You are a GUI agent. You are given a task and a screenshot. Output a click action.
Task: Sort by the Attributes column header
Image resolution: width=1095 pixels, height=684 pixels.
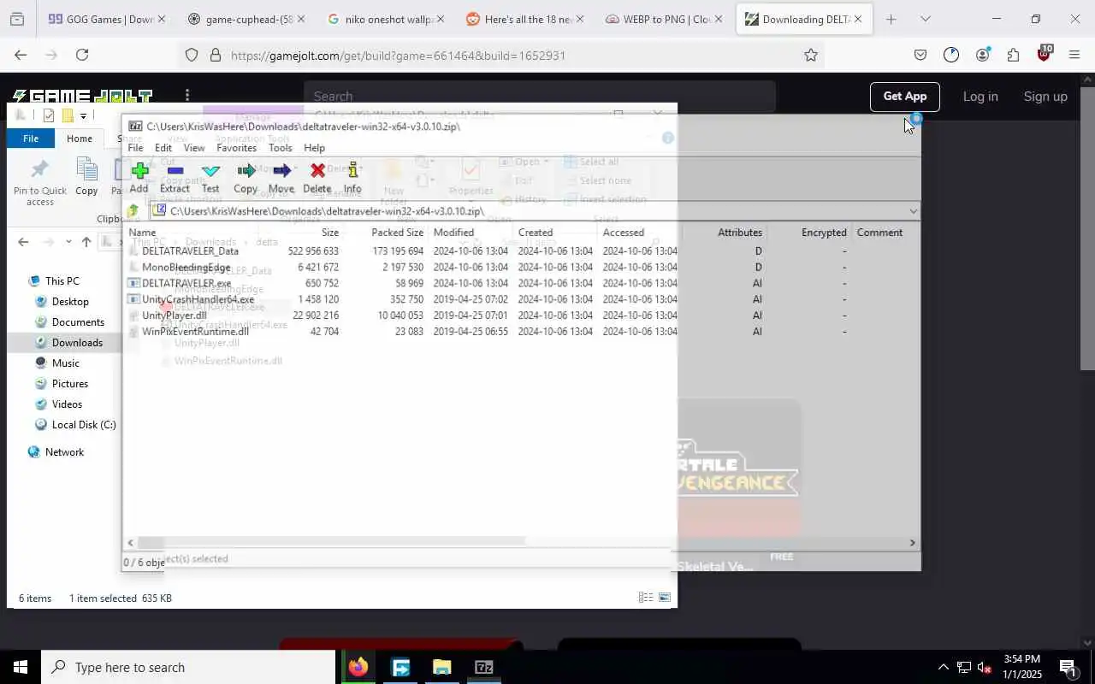coord(740,233)
